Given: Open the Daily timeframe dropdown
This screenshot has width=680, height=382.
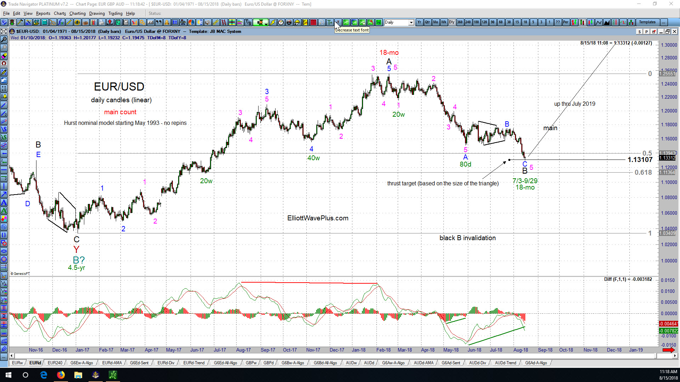Looking at the screenshot, I should (x=399, y=22).
